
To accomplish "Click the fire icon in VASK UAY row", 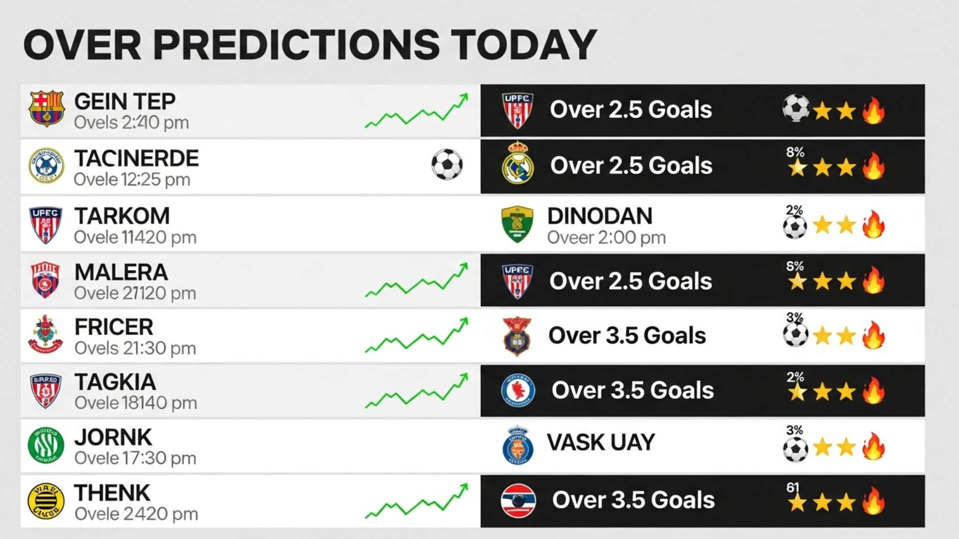I will point(873,446).
